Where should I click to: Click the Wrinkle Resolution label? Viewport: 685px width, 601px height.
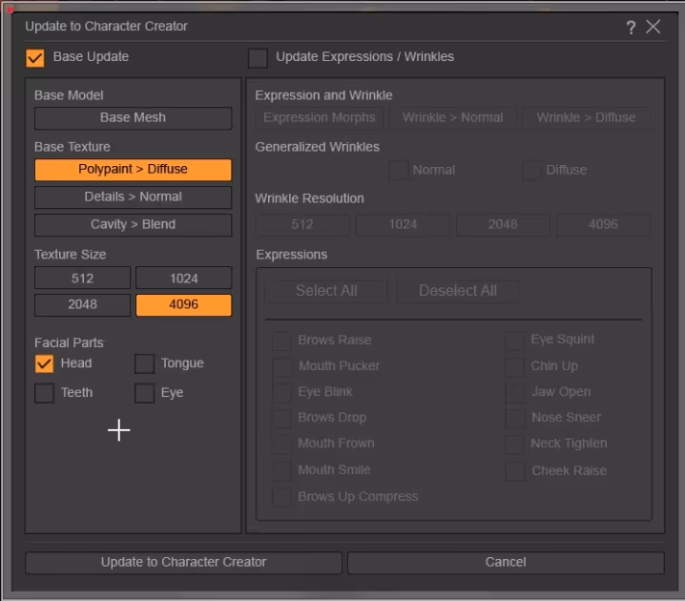(309, 198)
